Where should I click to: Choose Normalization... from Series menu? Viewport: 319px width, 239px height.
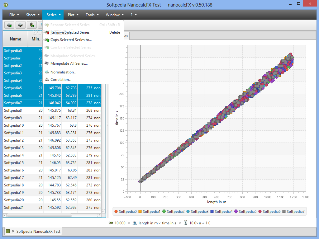83,72
